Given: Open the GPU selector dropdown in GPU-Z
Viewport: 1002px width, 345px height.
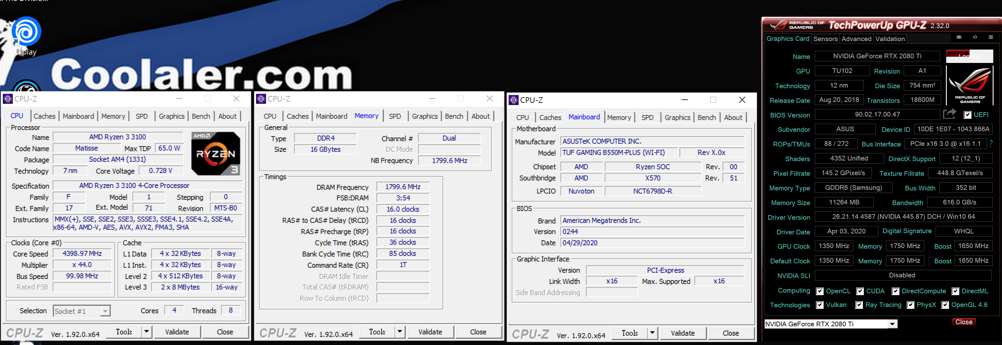Looking at the screenshot, I should click(x=892, y=324).
